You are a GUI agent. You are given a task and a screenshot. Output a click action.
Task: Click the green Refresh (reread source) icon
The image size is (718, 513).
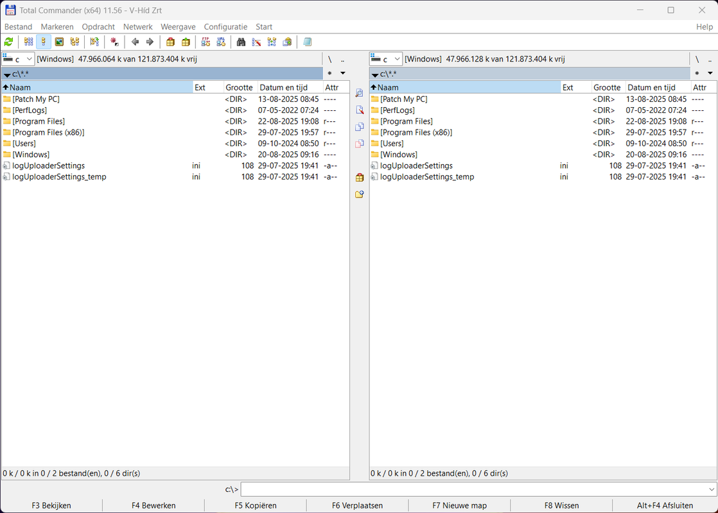coord(8,42)
